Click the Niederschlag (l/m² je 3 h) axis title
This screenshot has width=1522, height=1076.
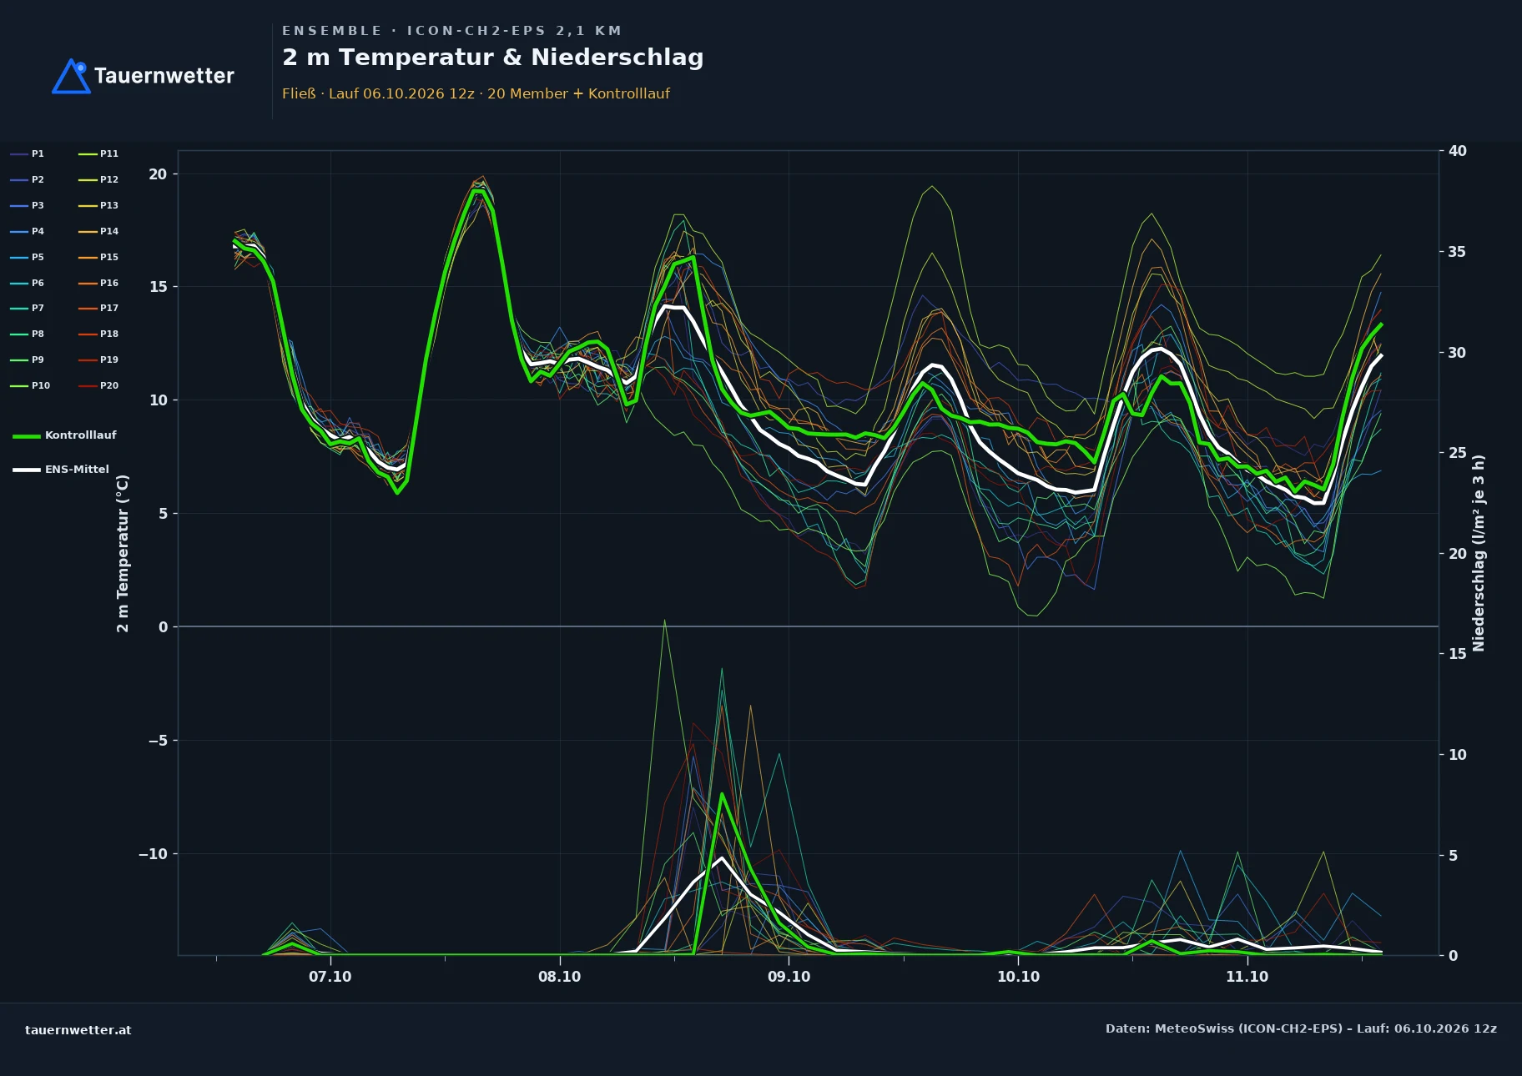tap(1479, 553)
